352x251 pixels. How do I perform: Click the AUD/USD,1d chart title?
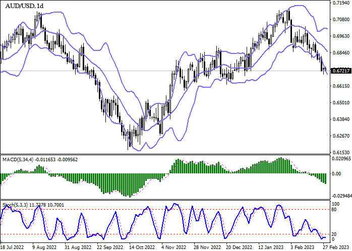[x=24, y=5]
